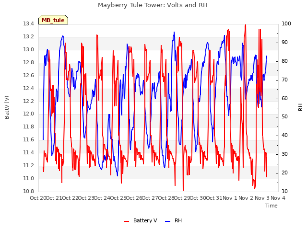Viewport: 307px width, 230px height.
Task: Click the 12.0 left axis value
Action: pos(29,114)
